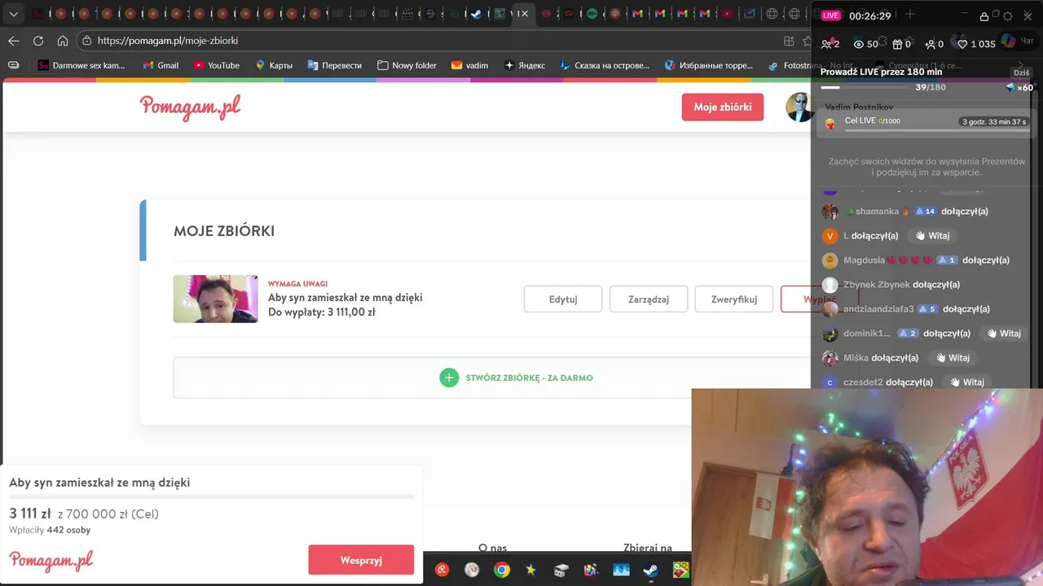Screen dimensions: 1043x586
Task: Click the Wesprzyj button
Action: [x=361, y=560]
